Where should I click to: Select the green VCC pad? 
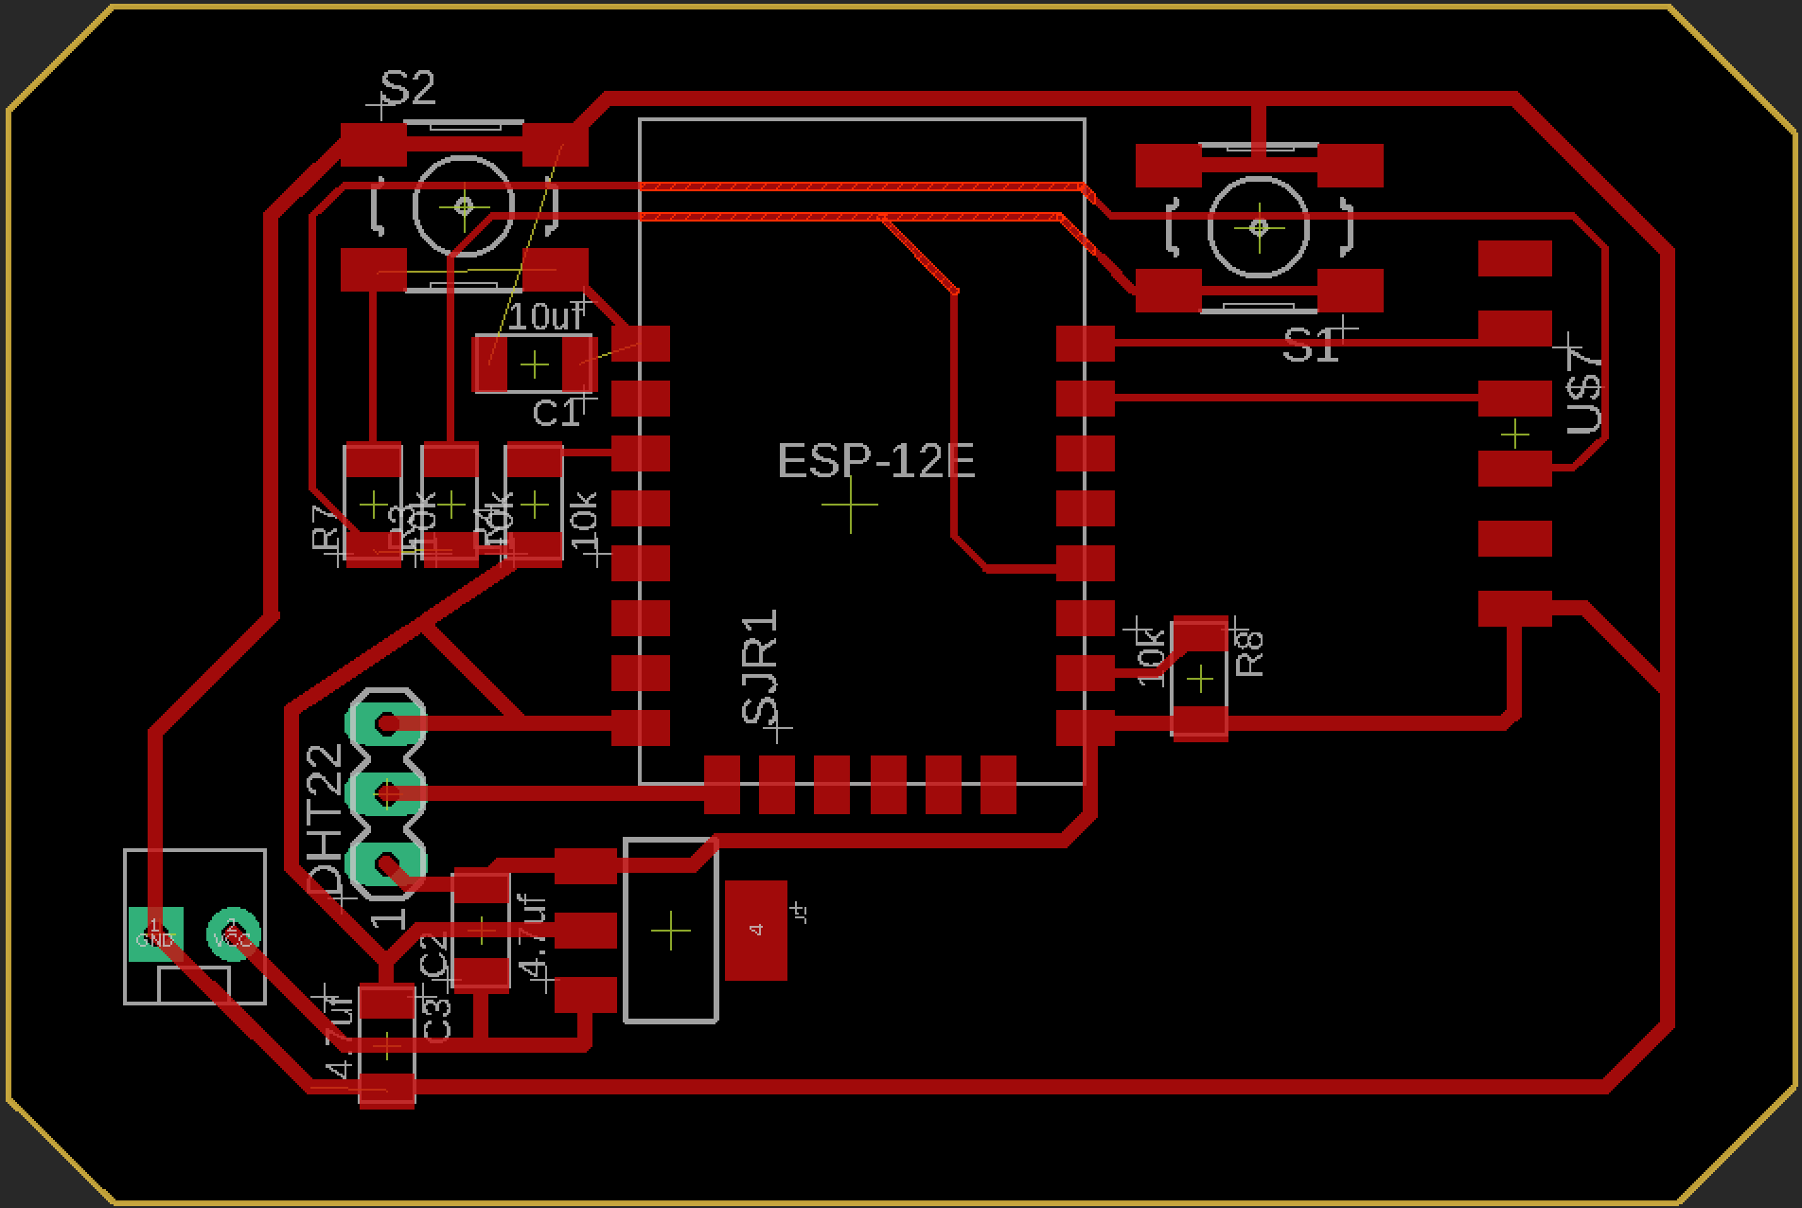(x=233, y=934)
